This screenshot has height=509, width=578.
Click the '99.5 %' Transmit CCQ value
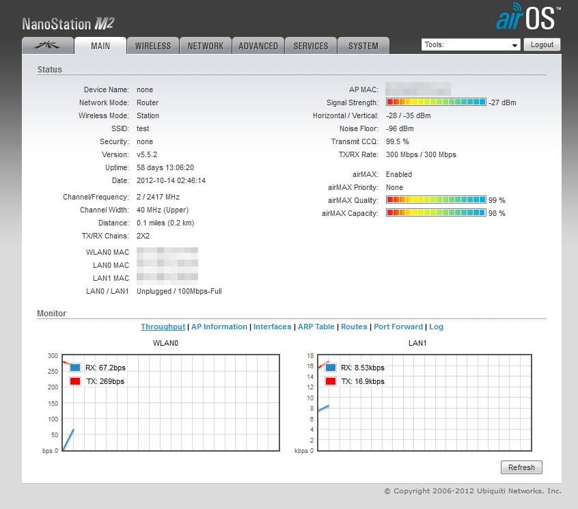398,141
